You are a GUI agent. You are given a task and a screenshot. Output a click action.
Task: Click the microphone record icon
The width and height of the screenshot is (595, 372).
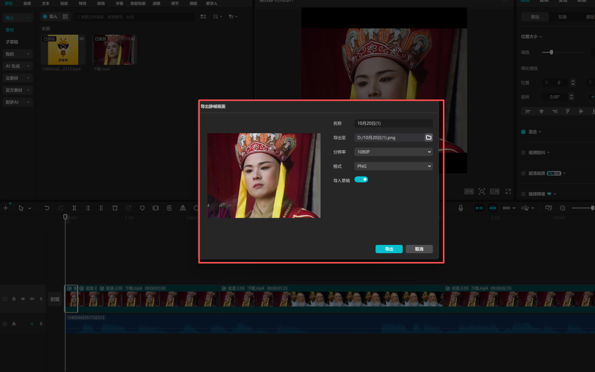(x=461, y=208)
